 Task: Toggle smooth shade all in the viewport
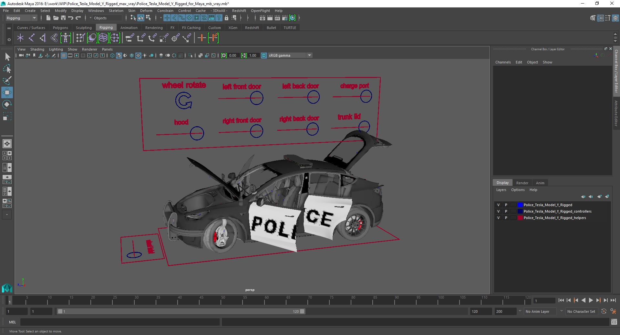click(119, 55)
